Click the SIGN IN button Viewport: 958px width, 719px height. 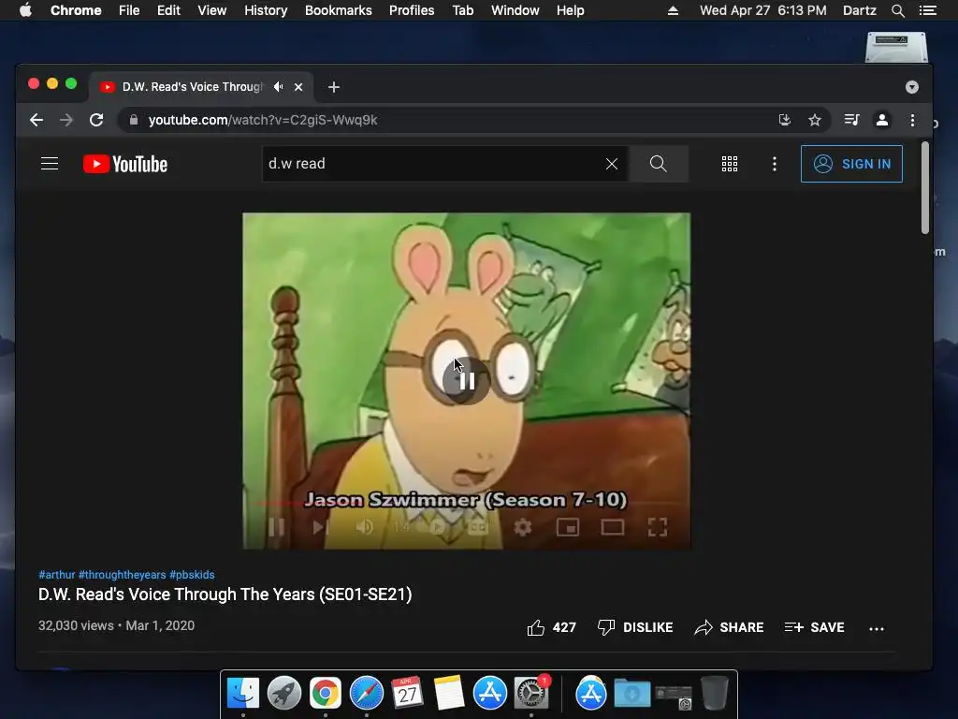(x=851, y=164)
